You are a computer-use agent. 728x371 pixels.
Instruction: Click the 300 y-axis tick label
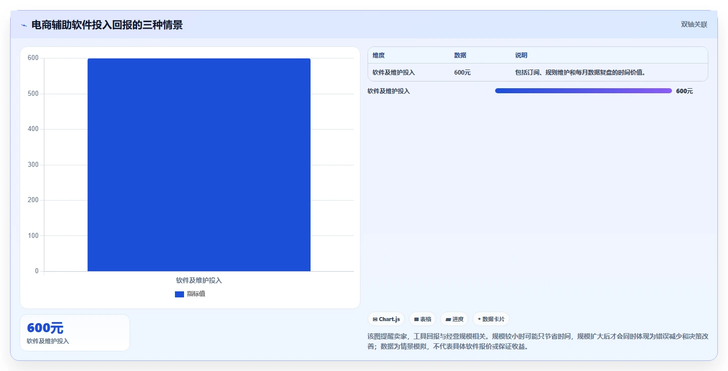pos(33,165)
